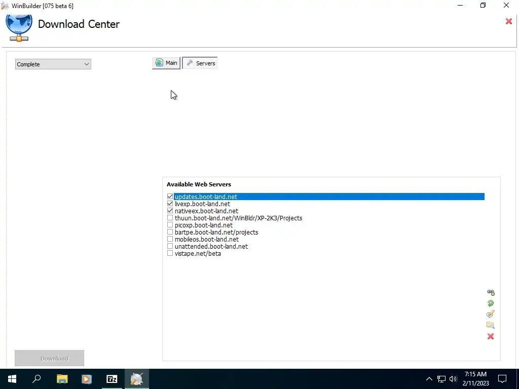Select the picoxp.boot-land.net row text
Screen dimensions: 519x389
[204, 225]
